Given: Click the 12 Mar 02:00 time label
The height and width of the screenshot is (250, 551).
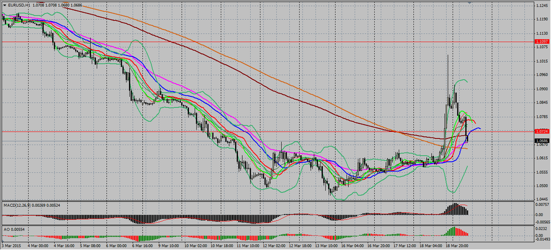Looking at the screenshot, I should [274, 245].
